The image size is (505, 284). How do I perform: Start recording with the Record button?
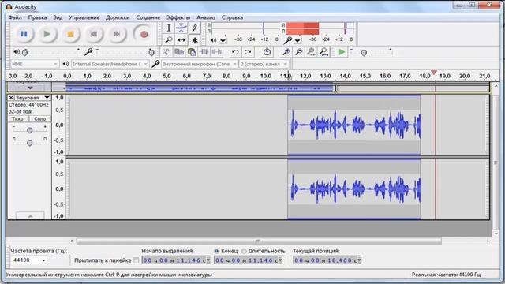pyautogui.click(x=144, y=34)
